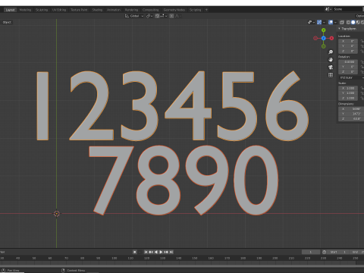Viewport: 364px width, 273px height.
Task: Open the pivot point dropdown
Action: point(149,16)
